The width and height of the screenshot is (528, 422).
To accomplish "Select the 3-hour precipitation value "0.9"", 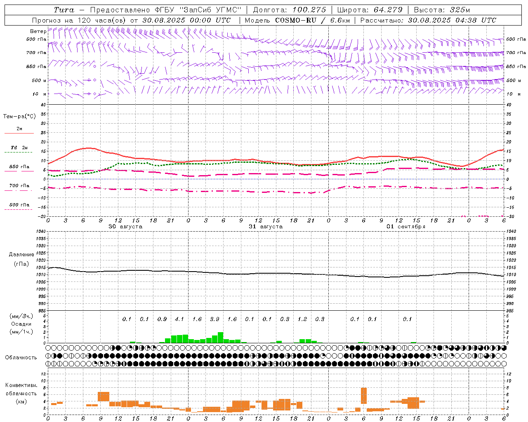I will 162,319.
